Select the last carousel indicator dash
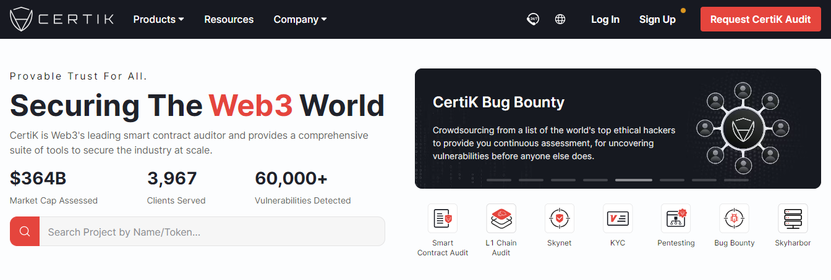This screenshot has height=280, width=831. point(736,180)
